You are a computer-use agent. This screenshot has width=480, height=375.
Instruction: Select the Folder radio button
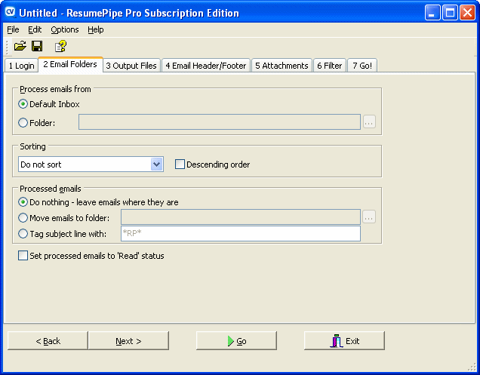(x=23, y=122)
